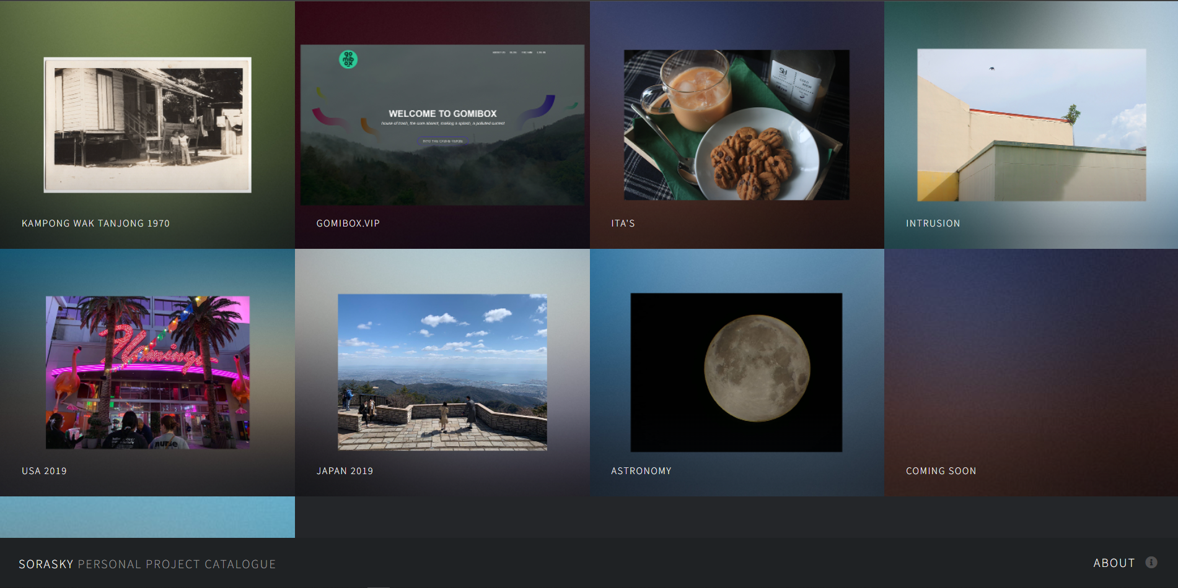Open the ABOUT link in footer
Screen dimensions: 1178x588
tap(1114, 563)
